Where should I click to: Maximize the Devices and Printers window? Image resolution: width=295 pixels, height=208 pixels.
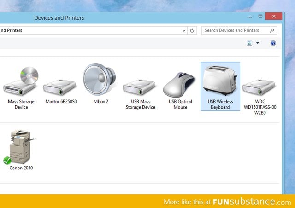260,17
